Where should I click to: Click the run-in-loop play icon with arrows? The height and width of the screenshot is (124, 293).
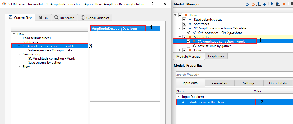point(278,4)
